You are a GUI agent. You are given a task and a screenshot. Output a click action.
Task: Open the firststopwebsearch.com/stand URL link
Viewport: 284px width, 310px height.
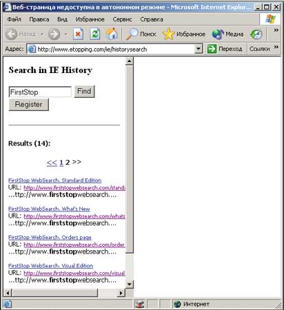[x=74, y=187]
